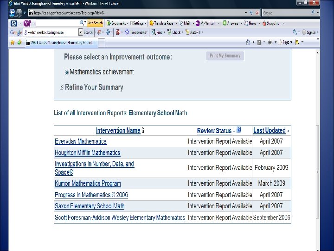Screen dimensions: 334x251
Task: Open a new blank tab
Action: pyautogui.click(x=102, y=43)
